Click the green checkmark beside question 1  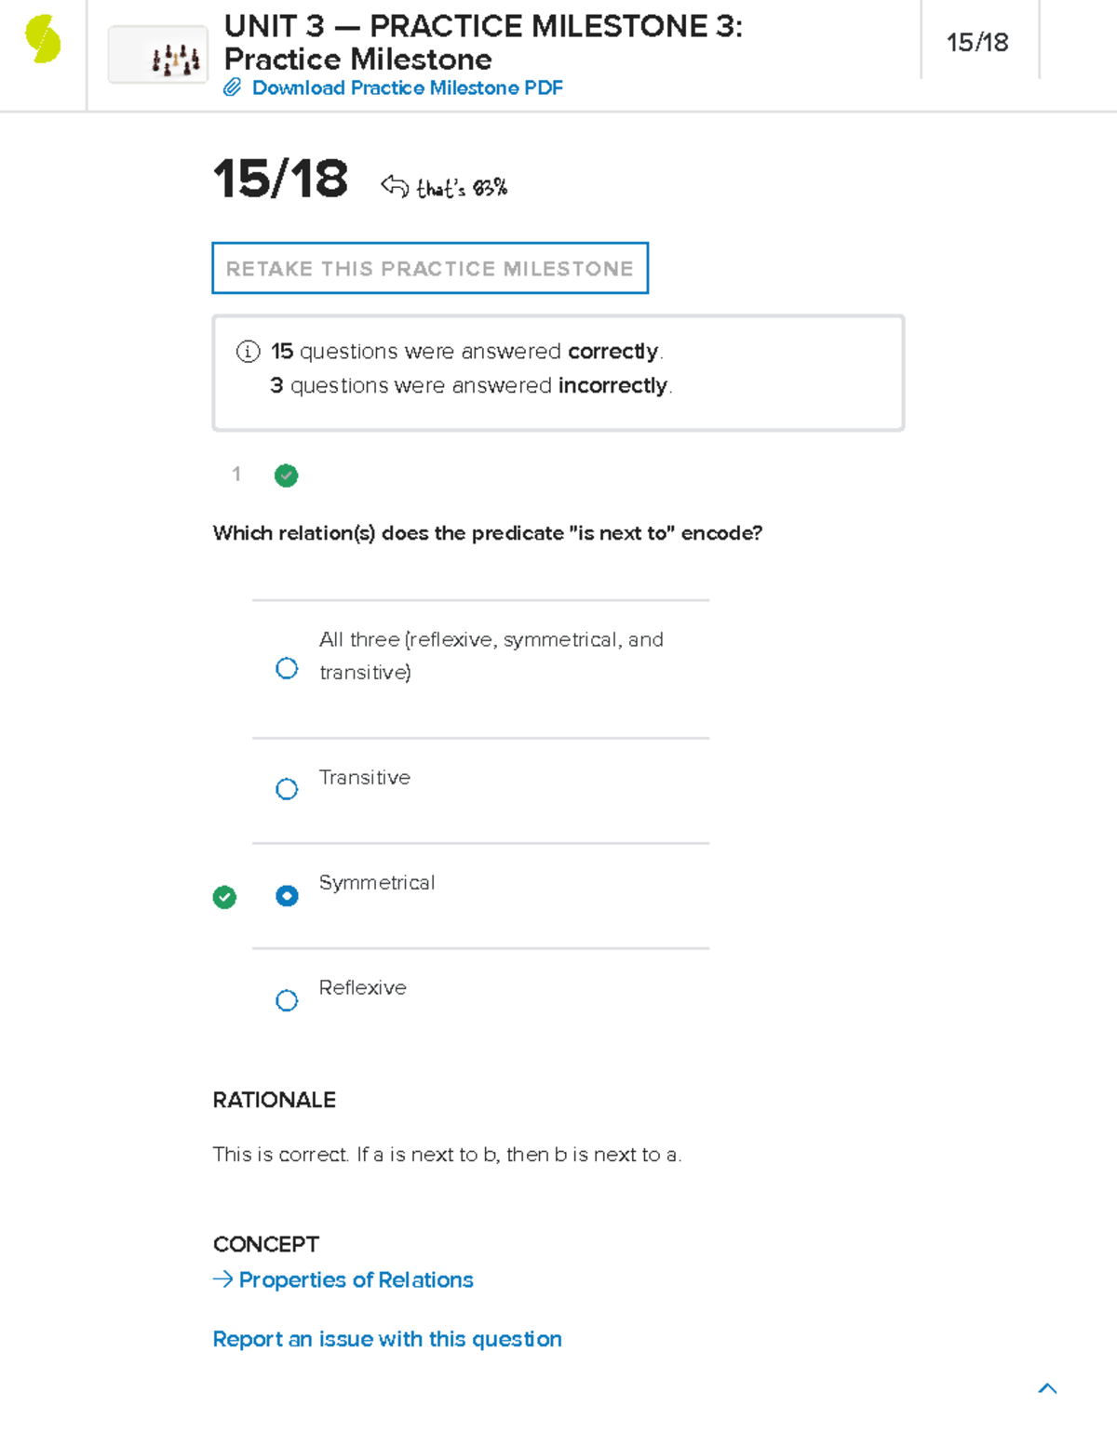(287, 475)
